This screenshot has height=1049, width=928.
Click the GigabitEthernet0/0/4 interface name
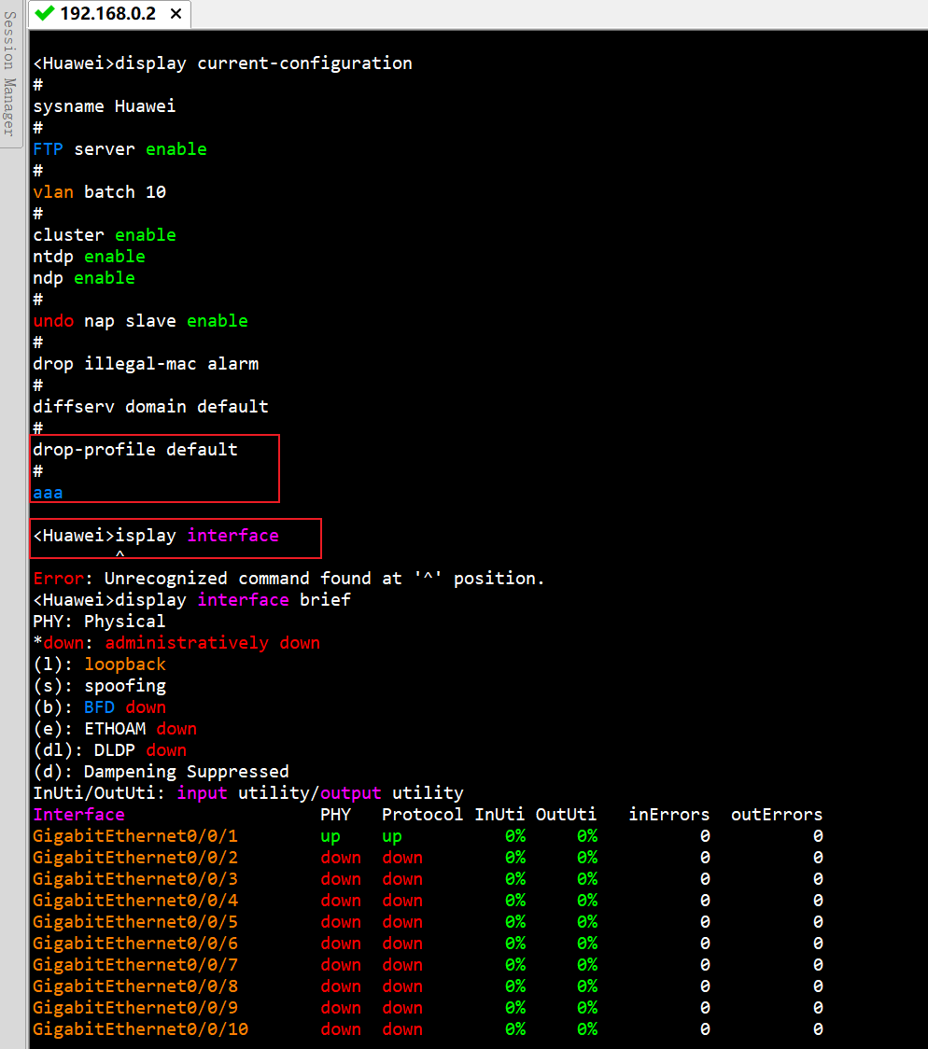pyautogui.click(x=135, y=900)
